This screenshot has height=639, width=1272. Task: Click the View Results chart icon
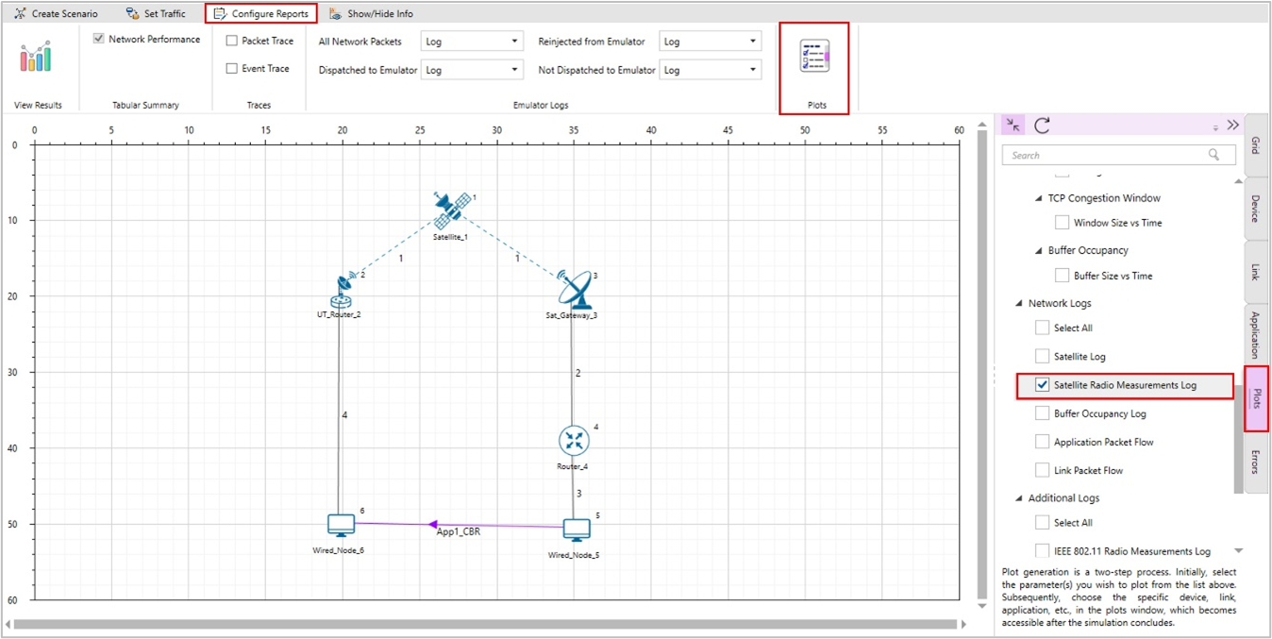coord(36,58)
